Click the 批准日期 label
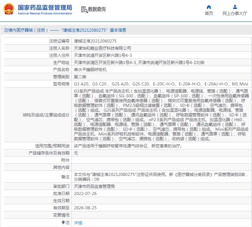 [x=61, y=194]
